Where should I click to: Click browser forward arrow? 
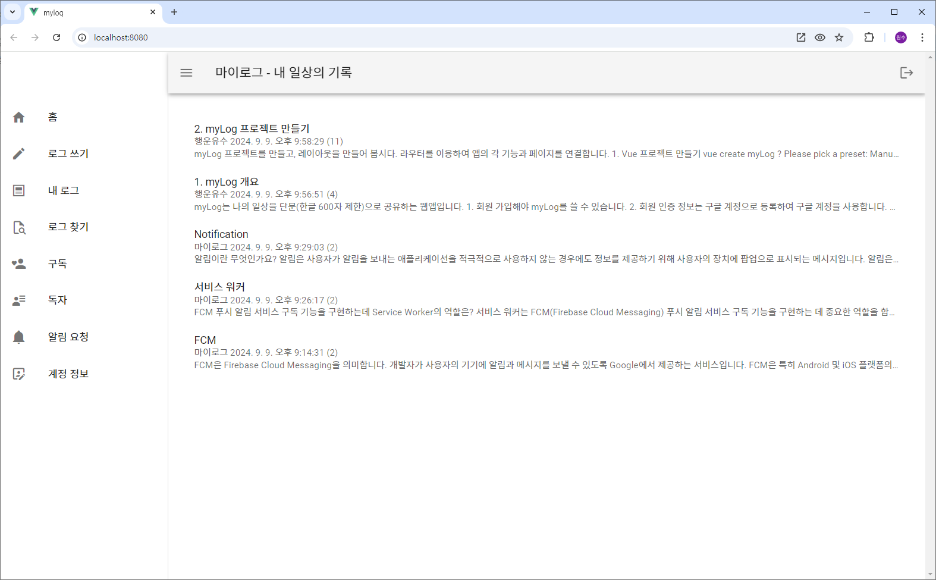tap(35, 37)
